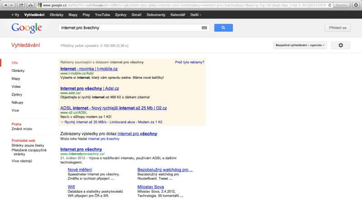Viewport: 362px width, 199px height.
Task: Open Nové měření sitelink
Action: pos(80,170)
